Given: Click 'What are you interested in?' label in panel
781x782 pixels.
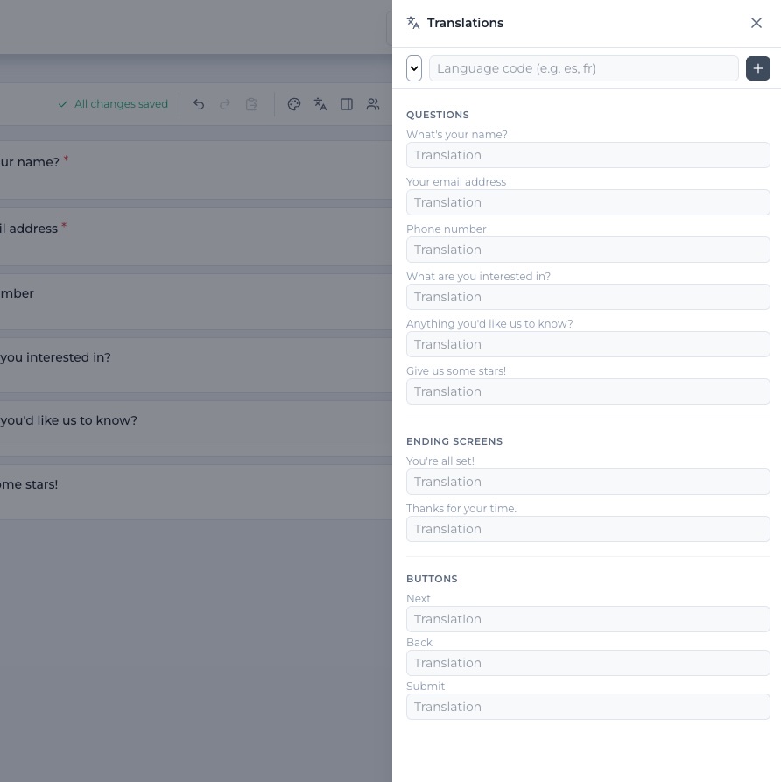Looking at the screenshot, I should click(x=478, y=277).
